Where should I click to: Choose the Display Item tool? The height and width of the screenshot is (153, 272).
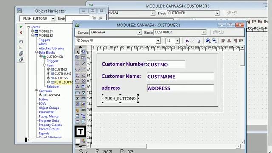pyautogui.click(x=83, y=110)
